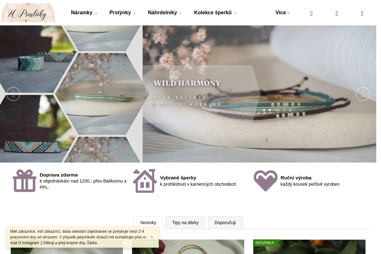Screen dimensions: 381x254
Task: Click the gift icon for Doprava zdarma
Action: [24, 181]
